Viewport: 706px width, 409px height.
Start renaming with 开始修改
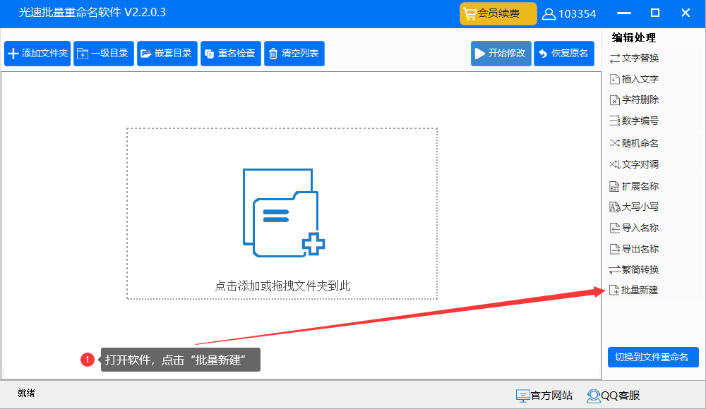[x=501, y=54]
